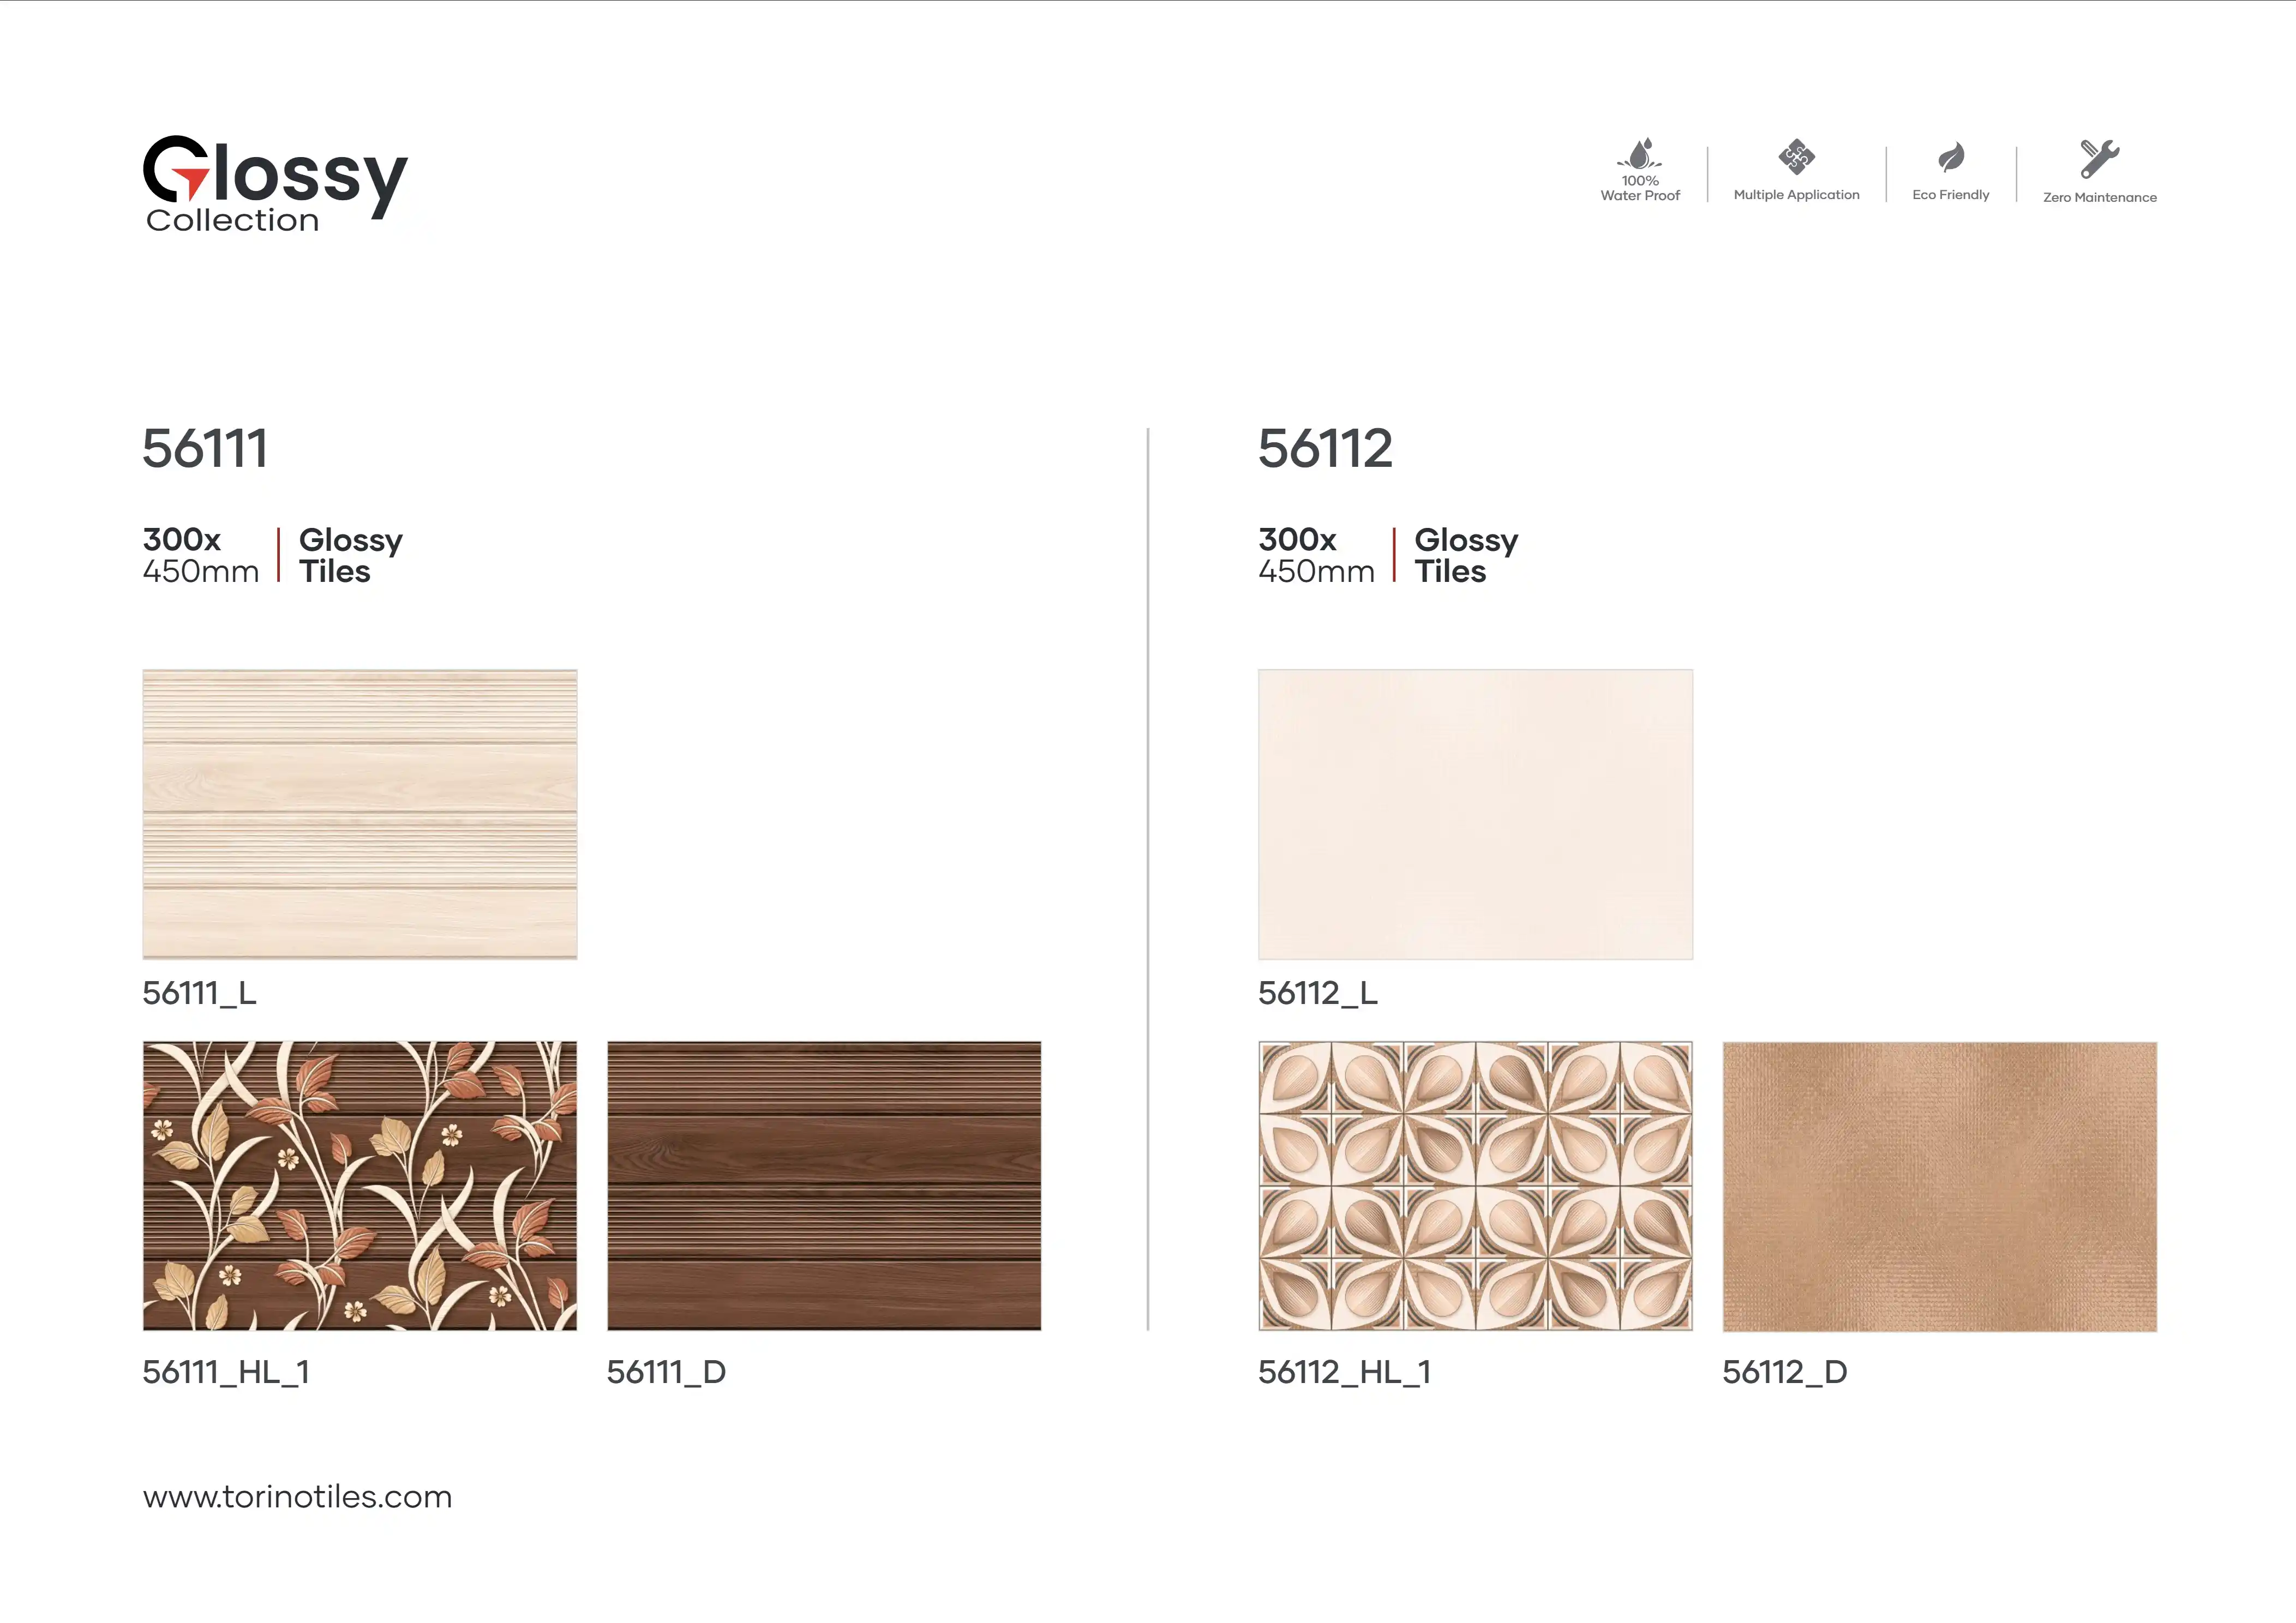Select the 56111_HL_1 floral leaf tile

point(360,1186)
